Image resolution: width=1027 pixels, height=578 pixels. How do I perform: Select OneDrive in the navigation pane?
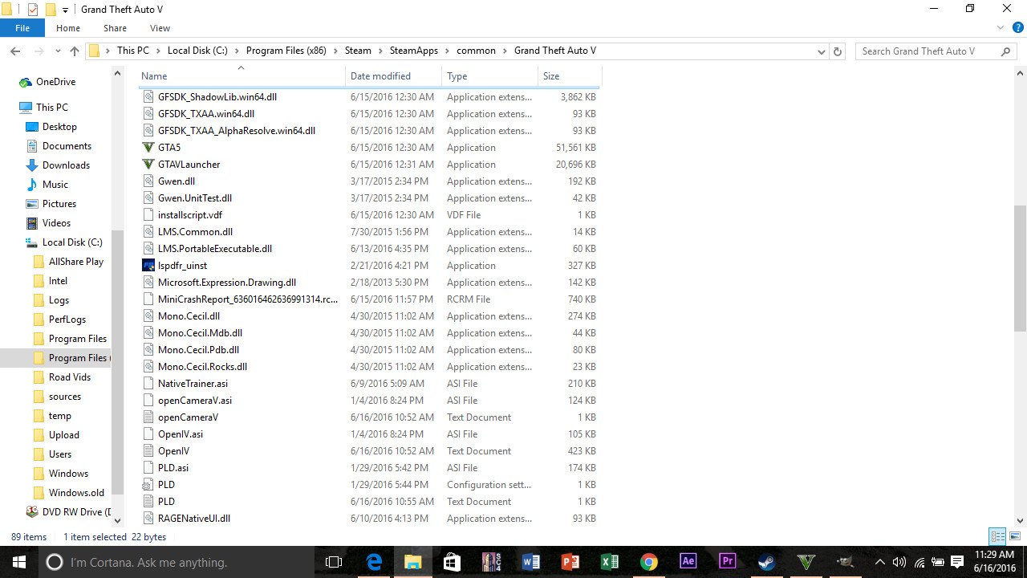pyautogui.click(x=55, y=82)
